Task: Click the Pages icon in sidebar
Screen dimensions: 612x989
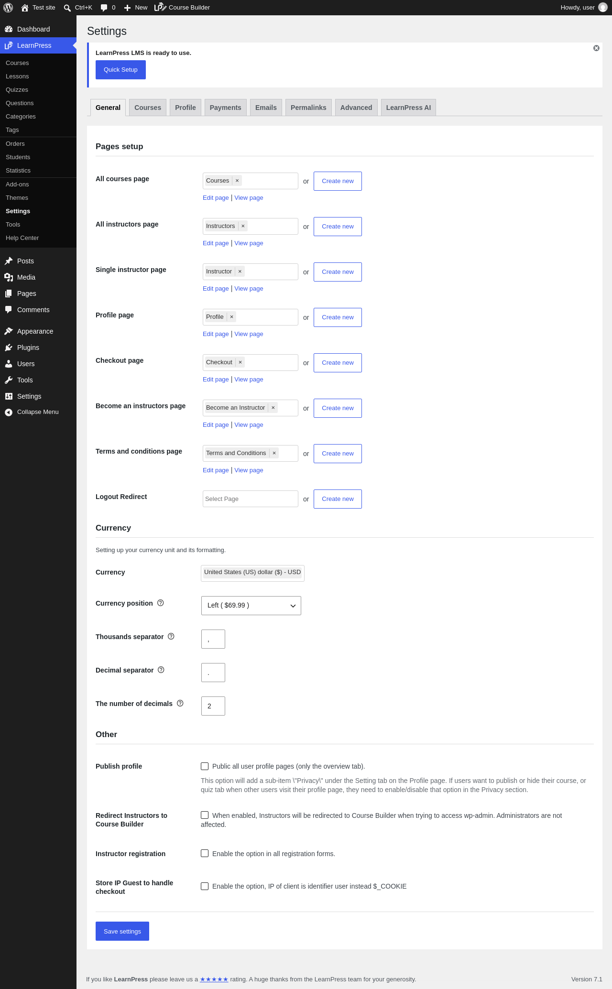Action: 9,293
